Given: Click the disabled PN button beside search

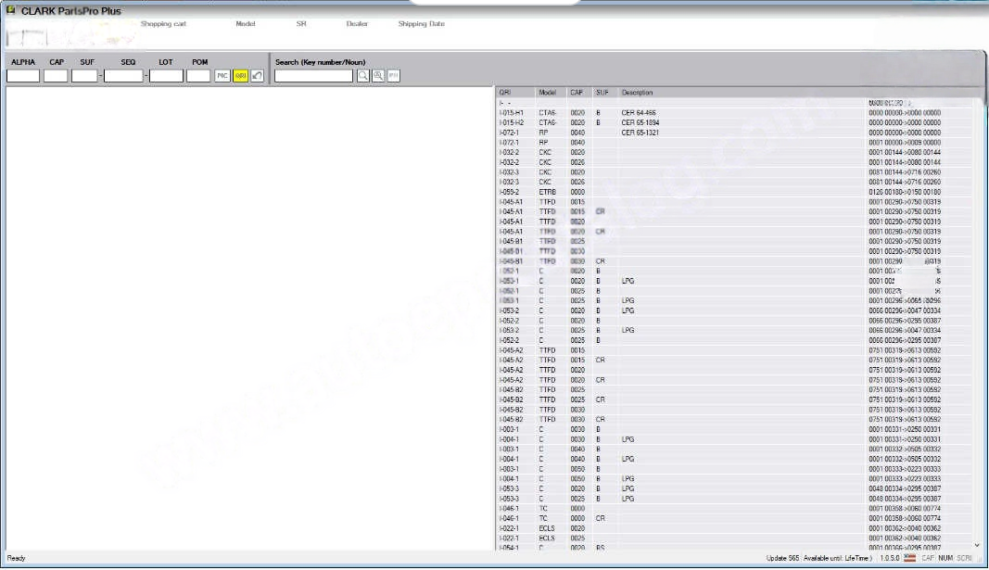Looking at the screenshot, I should [393, 76].
